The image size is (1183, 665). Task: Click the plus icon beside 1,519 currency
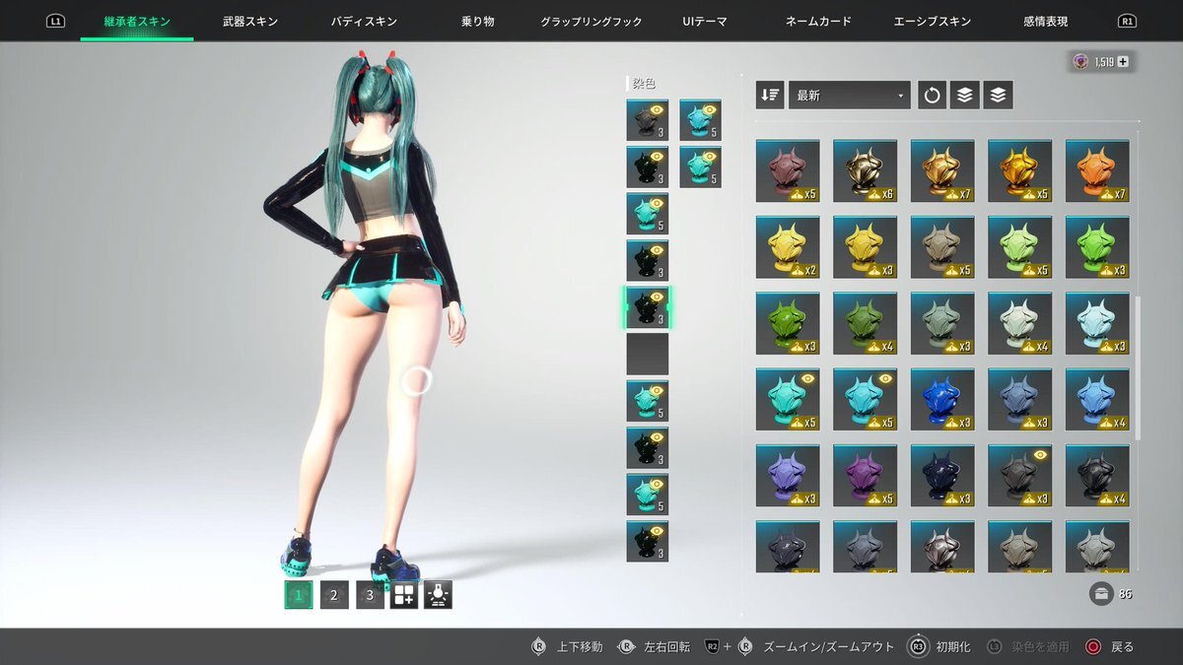(1122, 61)
